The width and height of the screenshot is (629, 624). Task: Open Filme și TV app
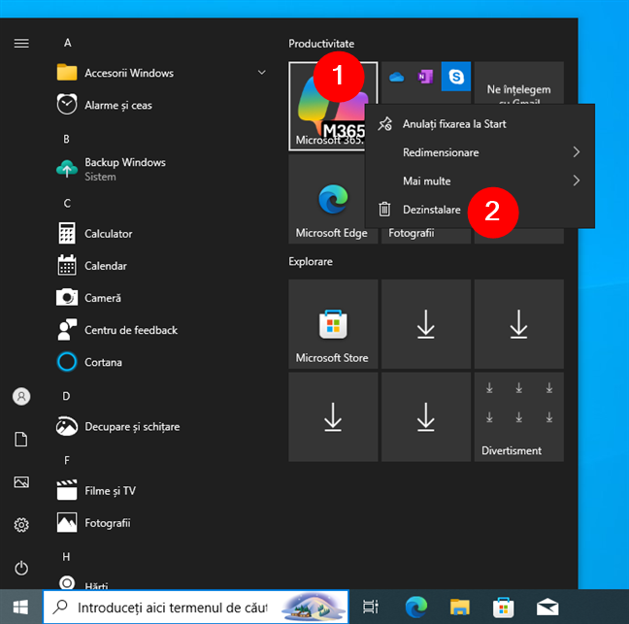click(160, 490)
